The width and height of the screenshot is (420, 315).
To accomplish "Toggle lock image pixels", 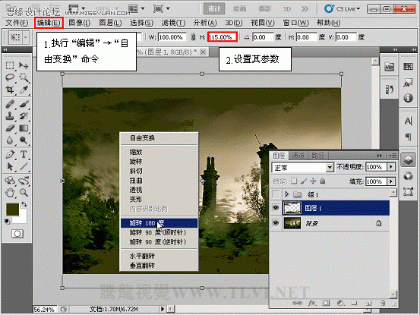I will [304, 181].
